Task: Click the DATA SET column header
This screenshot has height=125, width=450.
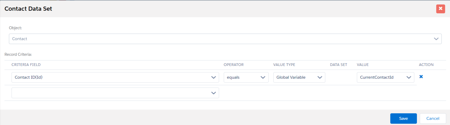Action: (x=338, y=65)
